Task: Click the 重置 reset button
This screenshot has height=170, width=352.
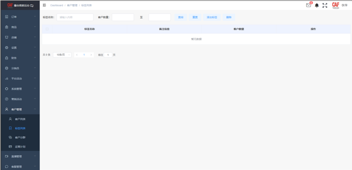Action: 195,17
